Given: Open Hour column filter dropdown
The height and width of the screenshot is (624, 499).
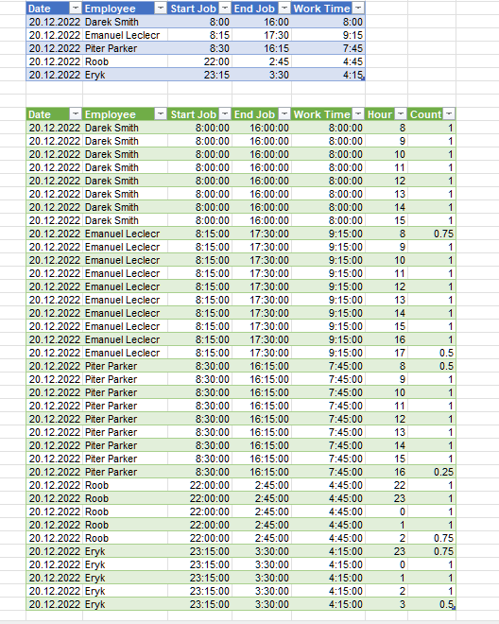Looking at the screenshot, I should pyautogui.click(x=401, y=114).
